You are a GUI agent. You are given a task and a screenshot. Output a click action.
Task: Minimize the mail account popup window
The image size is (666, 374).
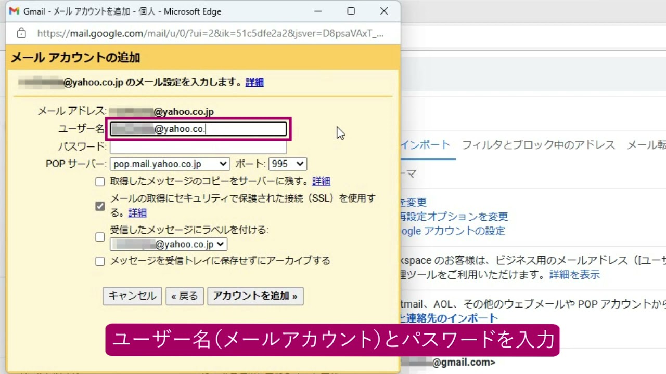pos(317,11)
